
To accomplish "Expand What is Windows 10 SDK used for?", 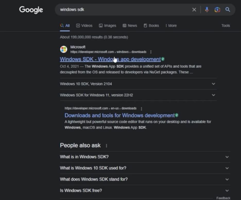I will (x=145, y=168).
